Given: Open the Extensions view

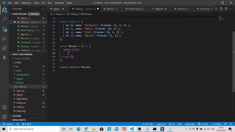Looking at the screenshot, I should click(4, 48).
